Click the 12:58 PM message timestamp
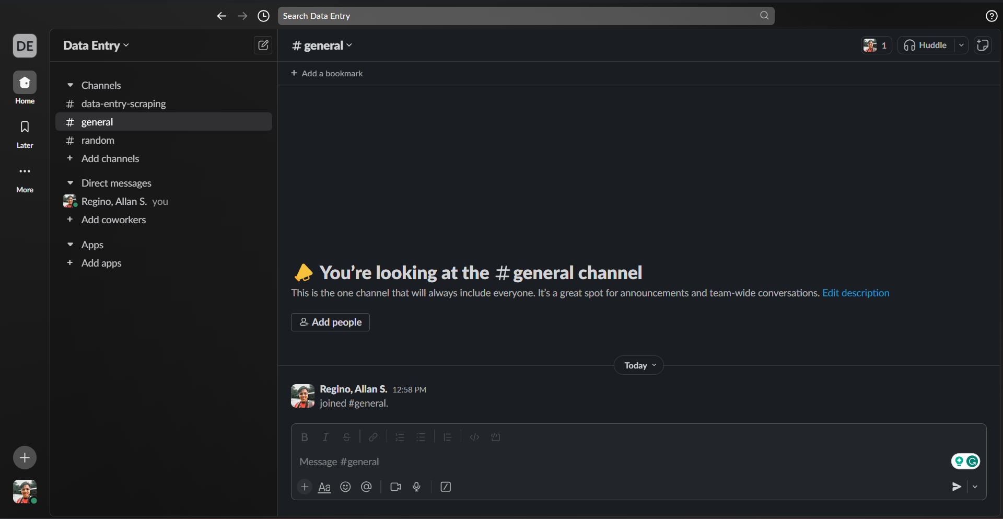Viewport: 1003px width, 519px height. pyautogui.click(x=409, y=390)
